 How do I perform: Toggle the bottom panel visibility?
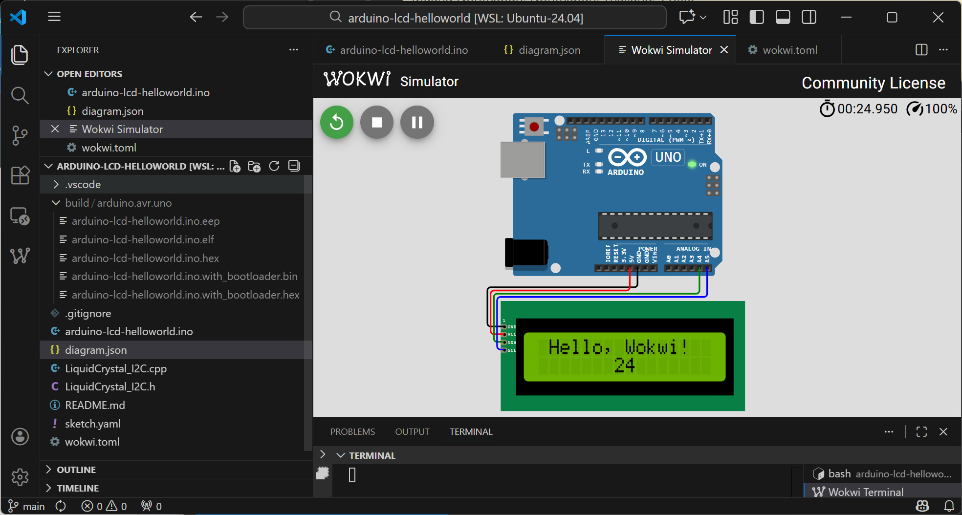[783, 18]
